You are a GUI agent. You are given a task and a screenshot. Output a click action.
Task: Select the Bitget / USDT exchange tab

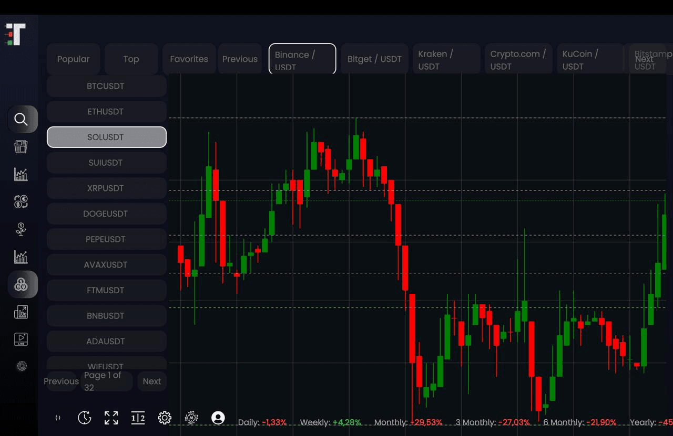(x=374, y=59)
